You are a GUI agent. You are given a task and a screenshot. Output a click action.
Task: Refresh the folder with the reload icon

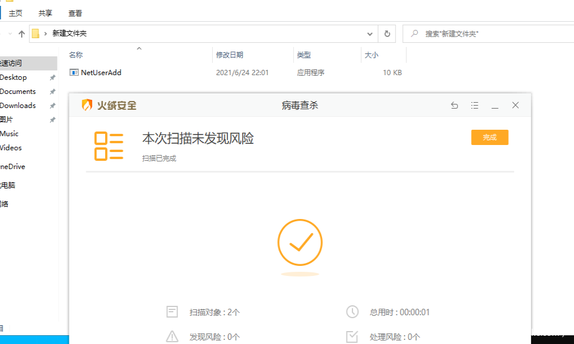click(x=387, y=34)
